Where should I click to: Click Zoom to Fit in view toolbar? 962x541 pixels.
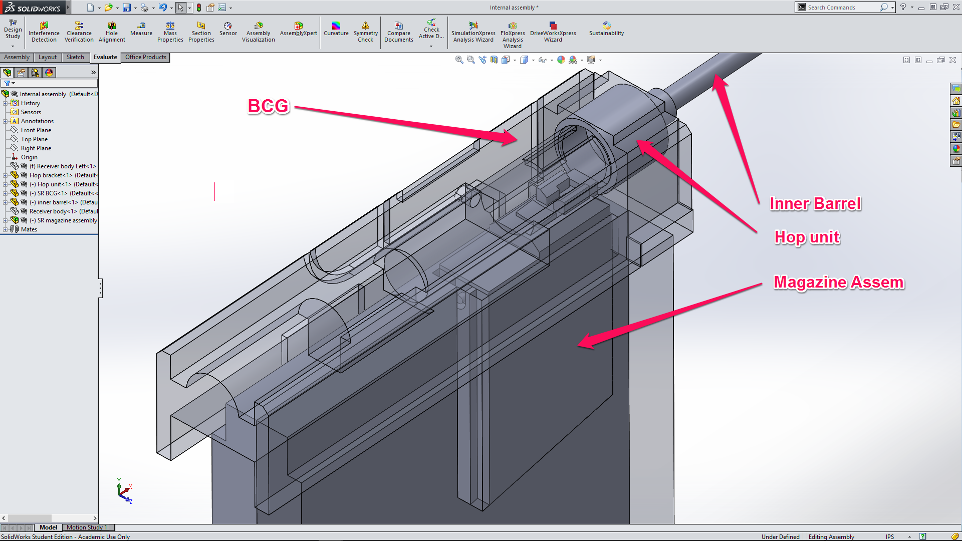tap(459, 60)
